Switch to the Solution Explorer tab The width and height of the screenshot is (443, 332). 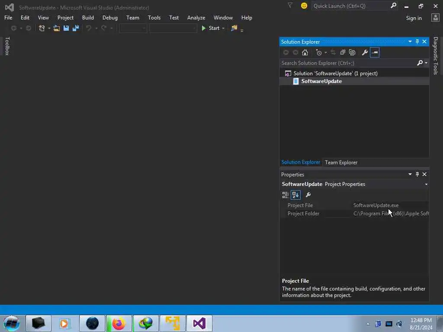point(301,163)
